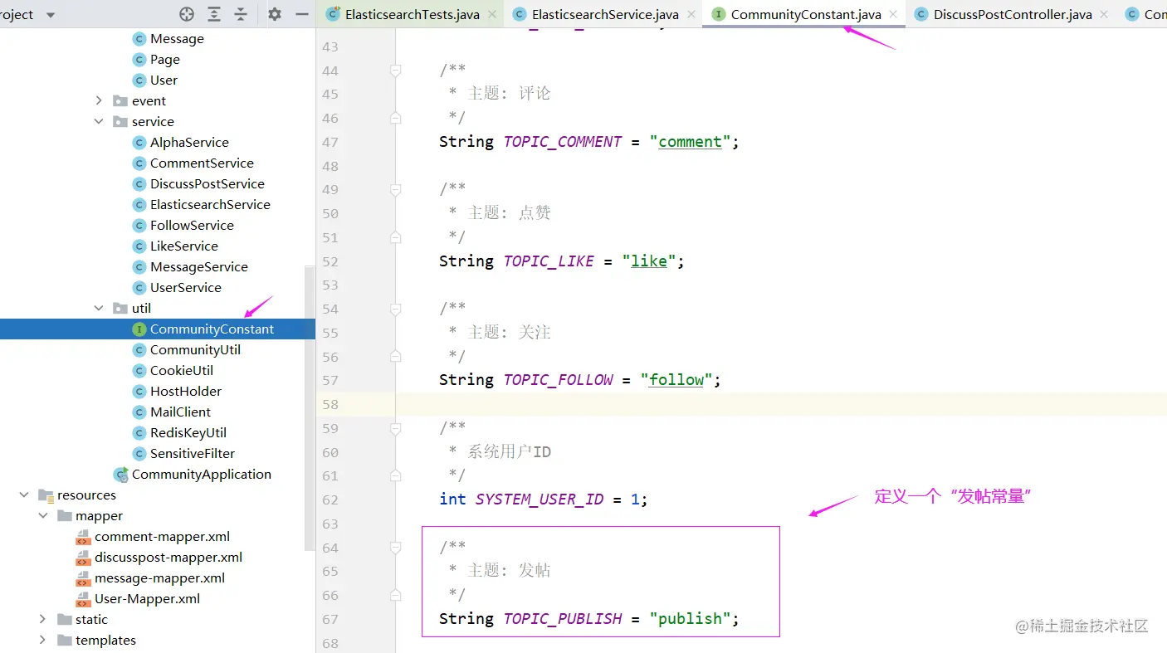Image resolution: width=1167 pixels, height=653 pixels.
Task: Close the ElasticsearchService.java tab
Action: [x=691, y=14]
